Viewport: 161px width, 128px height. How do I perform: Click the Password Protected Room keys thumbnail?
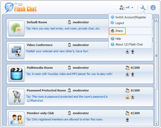17,97
